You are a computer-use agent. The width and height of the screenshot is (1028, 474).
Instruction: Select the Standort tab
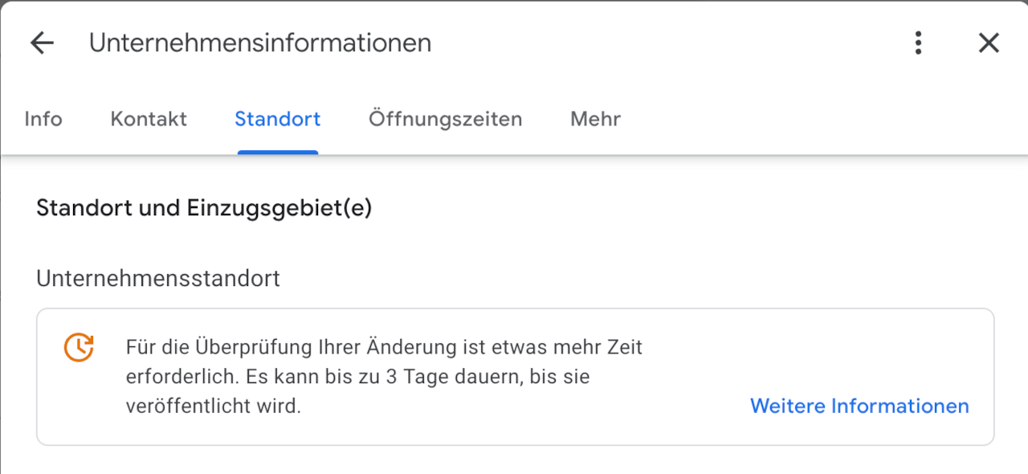[277, 119]
